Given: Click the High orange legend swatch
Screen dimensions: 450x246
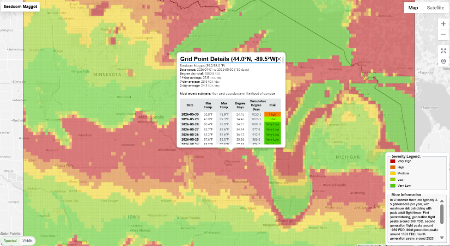Looking at the screenshot, I should tap(393, 167).
